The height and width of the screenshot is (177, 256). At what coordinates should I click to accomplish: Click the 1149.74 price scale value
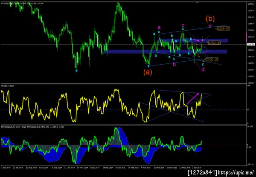pos(251,63)
